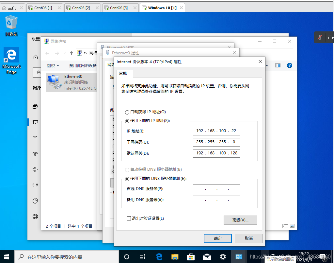Open Mobile hotspot icon in Settings sidebar
The height and width of the screenshot is (263, 334).
tap(35, 185)
